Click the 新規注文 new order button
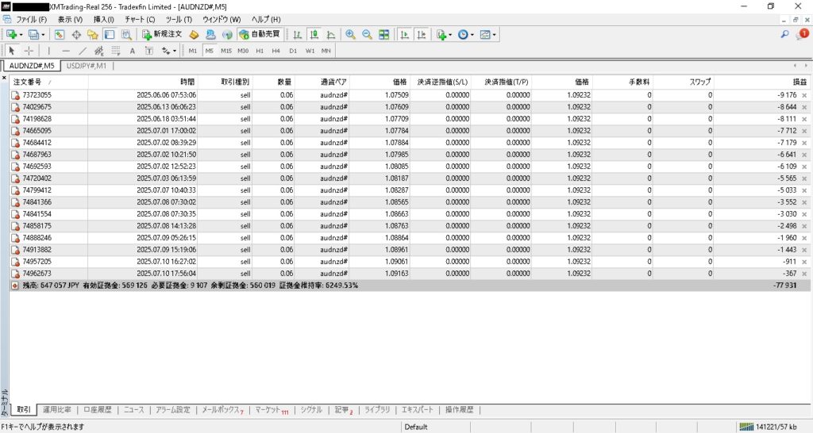 pyautogui.click(x=163, y=34)
